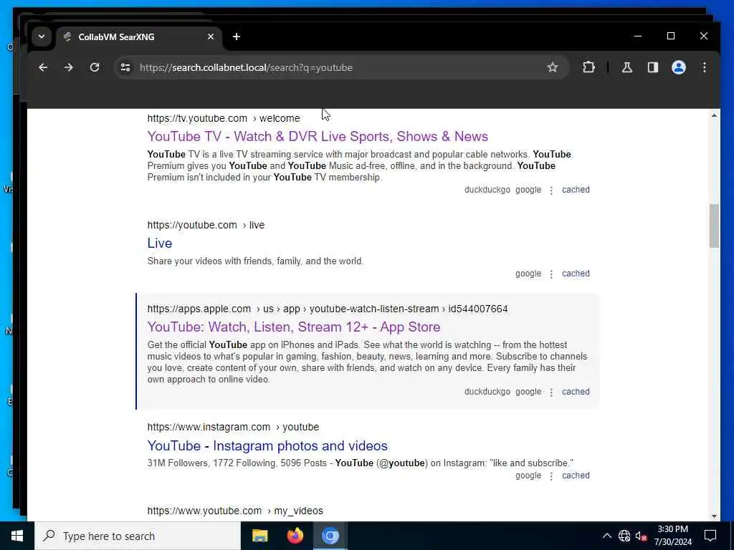This screenshot has height=550, width=734.
Task: Click google engine under YouTube TV result
Action: 528,189
